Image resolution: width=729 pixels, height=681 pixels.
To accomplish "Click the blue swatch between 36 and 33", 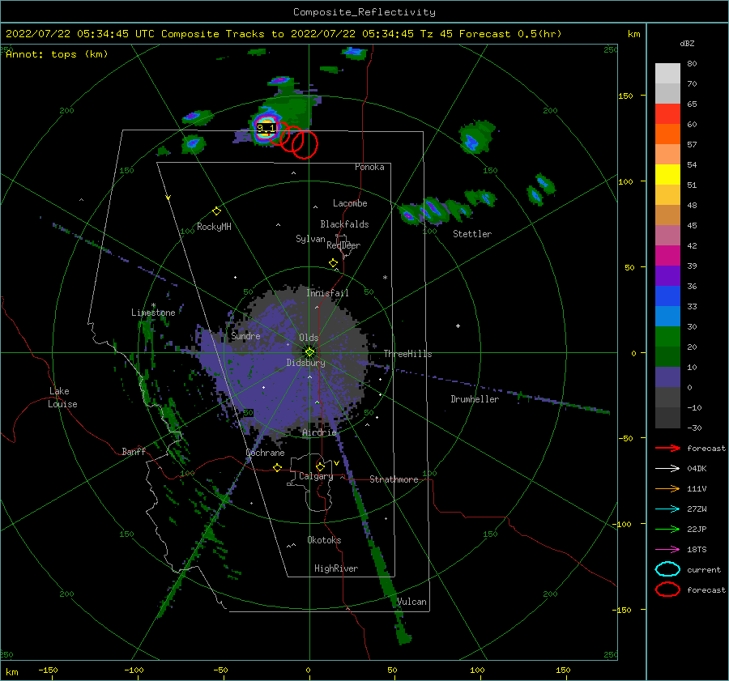I will [667, 296].
